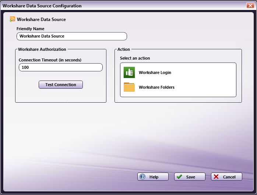Click the Workshare Authorization group title
Image resolution: width=257 pixels, height=195 pixels.
coord(42,49)
